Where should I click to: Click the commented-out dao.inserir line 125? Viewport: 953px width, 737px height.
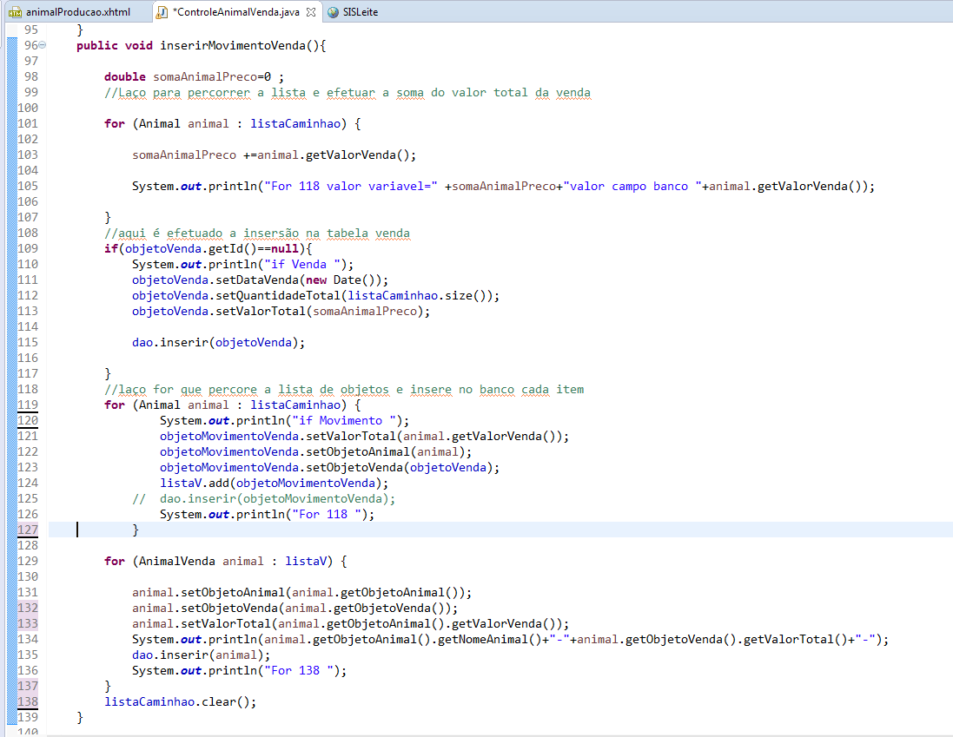click(264, 499)
